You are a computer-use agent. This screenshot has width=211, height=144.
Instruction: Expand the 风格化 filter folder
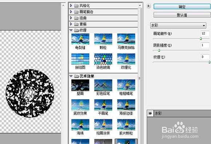pos(71,5)
